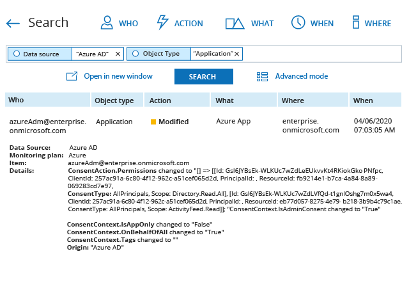Click the Application object type cell
The image size is (409, 288).
click(x=114, y=122)
